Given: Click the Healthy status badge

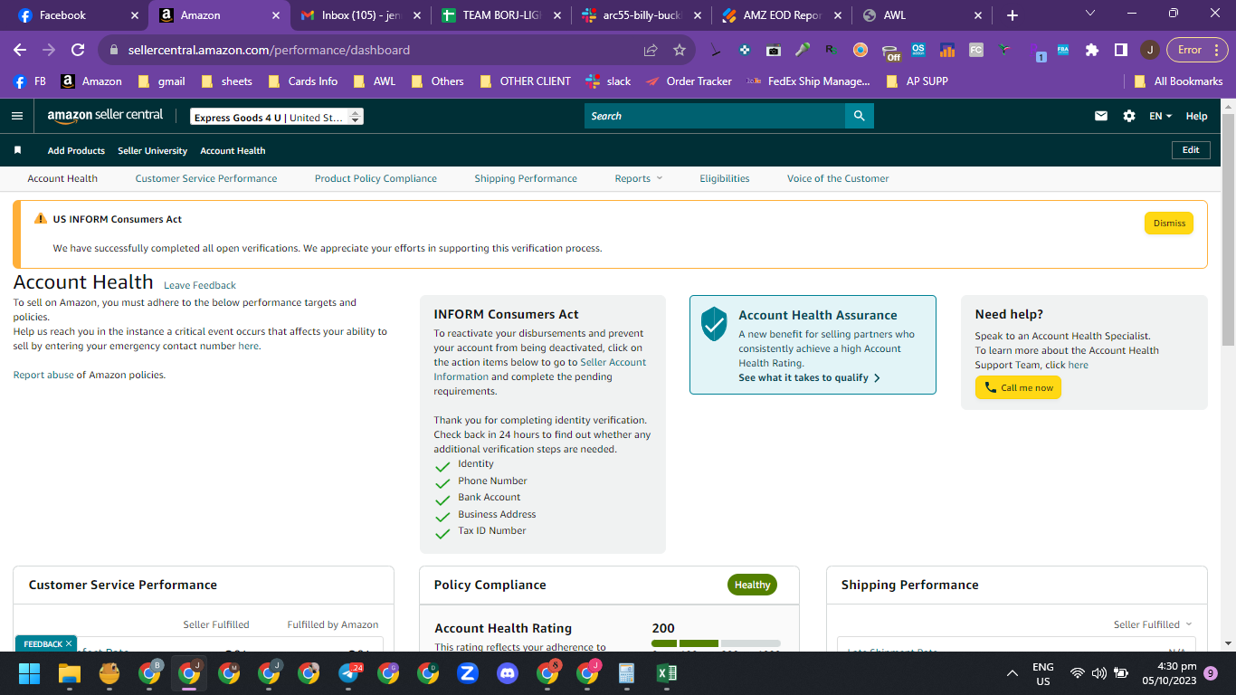Looking at the screenshot, I should click(752, 585).
